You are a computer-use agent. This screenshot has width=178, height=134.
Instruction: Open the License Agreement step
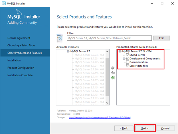[x=19, y=38]
